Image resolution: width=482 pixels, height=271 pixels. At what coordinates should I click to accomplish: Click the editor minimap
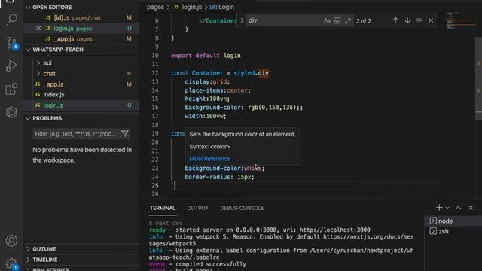click(460, 20)
